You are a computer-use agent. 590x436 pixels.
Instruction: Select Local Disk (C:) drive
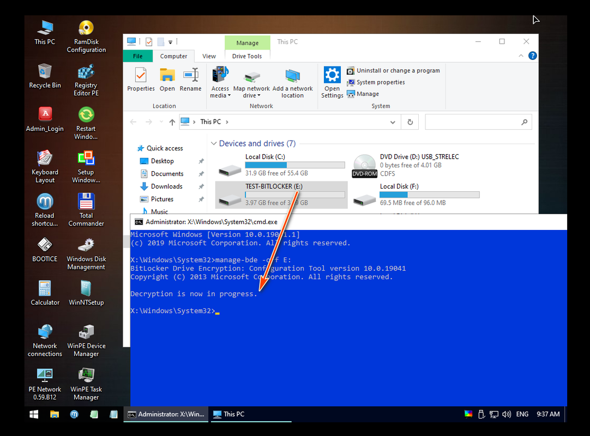click(281, 165)
